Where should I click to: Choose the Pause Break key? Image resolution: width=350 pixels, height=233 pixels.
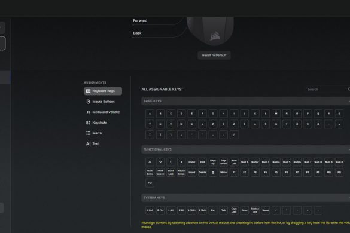click(x=181, y=172)
